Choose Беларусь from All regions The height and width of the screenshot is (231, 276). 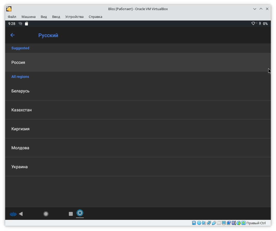click(20, 91)
